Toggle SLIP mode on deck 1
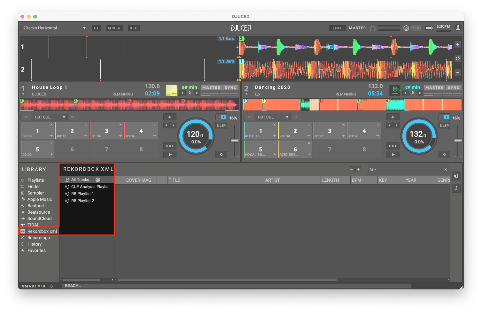Viewport: 482px width, 313px height. click(221, 126)
